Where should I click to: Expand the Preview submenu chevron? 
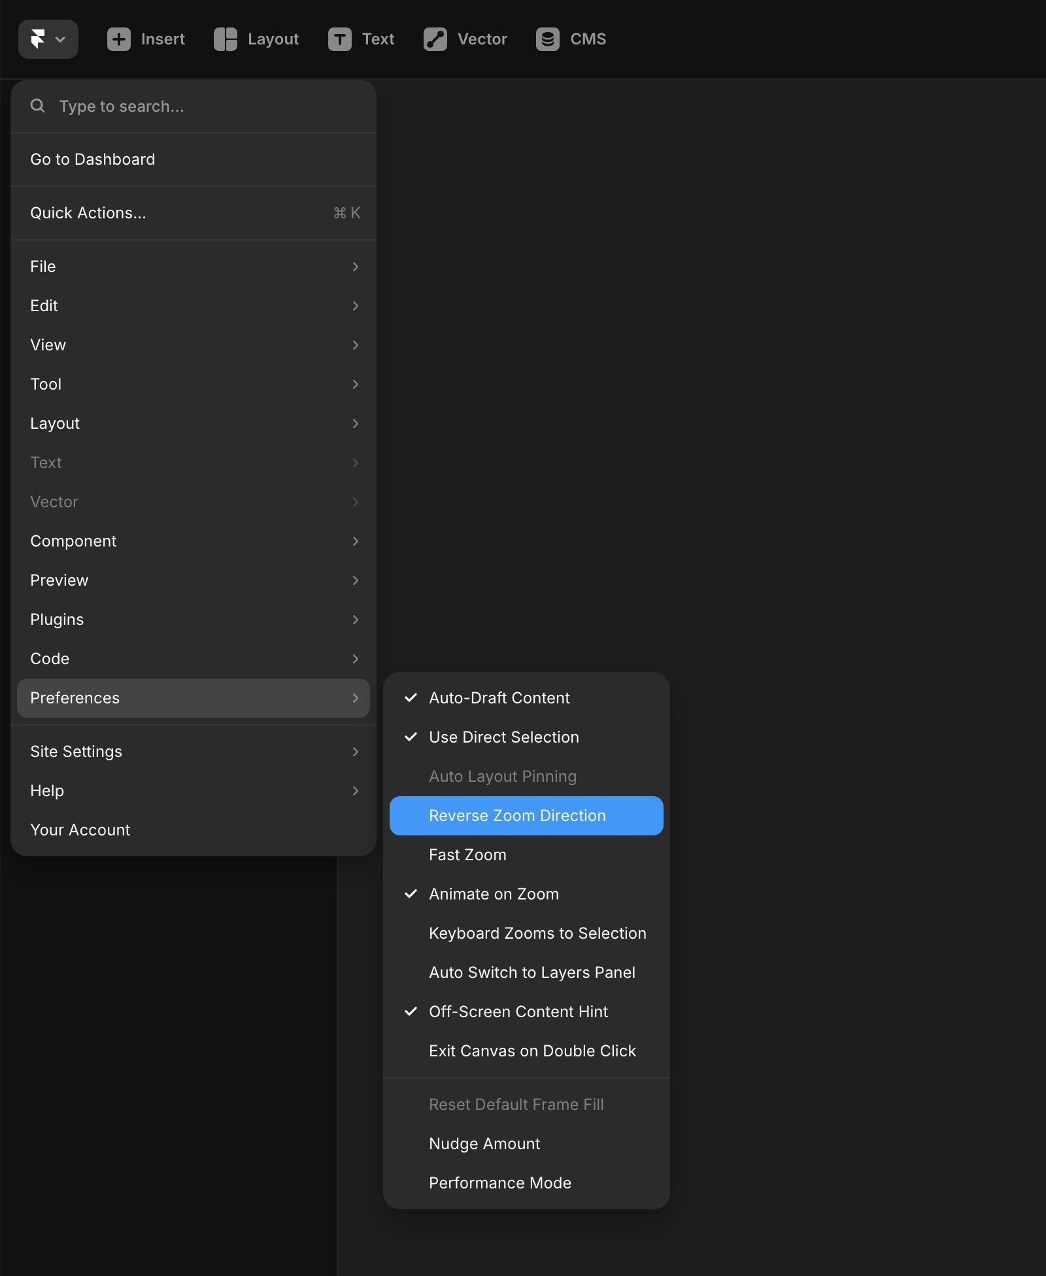(356, 580)
